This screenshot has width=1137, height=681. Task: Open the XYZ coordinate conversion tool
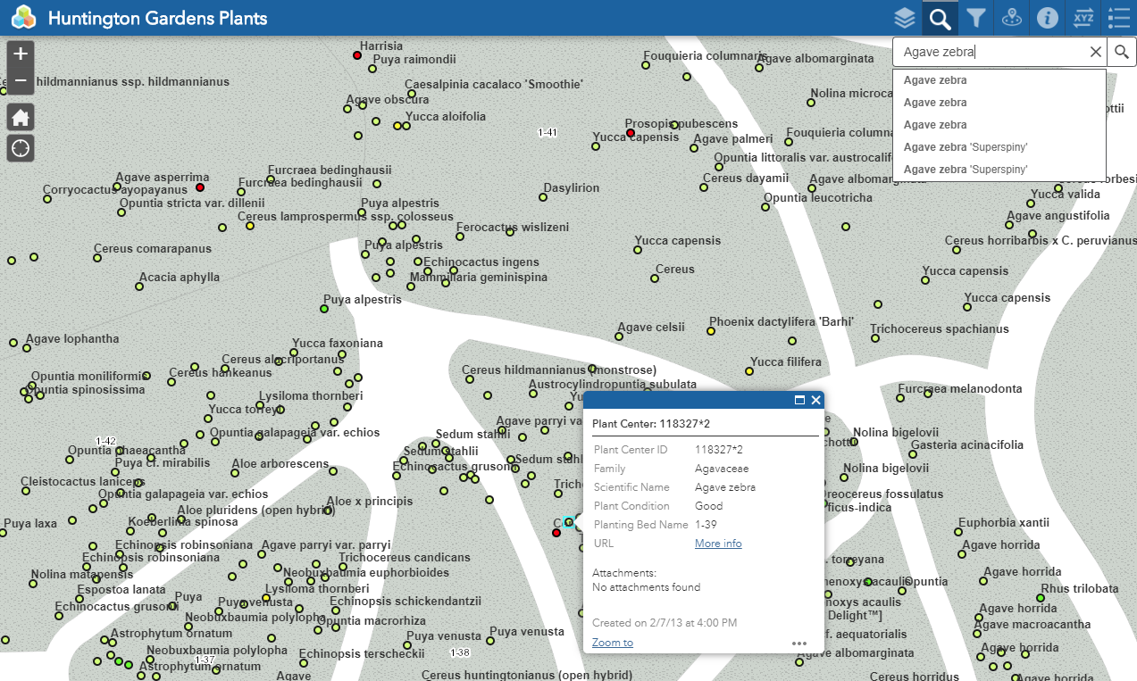[1083, 18]
